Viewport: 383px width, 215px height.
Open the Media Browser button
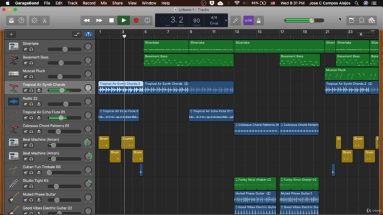[372, 20]
